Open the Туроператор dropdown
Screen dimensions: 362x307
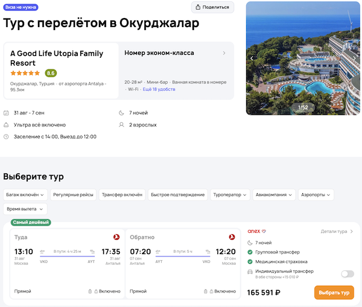click(229, 194)
